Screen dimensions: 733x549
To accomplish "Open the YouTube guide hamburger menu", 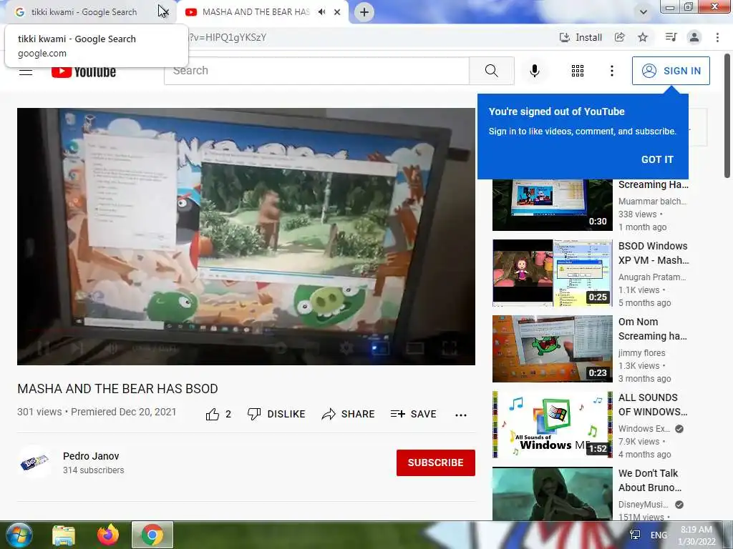I will click(x=26, y=71).
